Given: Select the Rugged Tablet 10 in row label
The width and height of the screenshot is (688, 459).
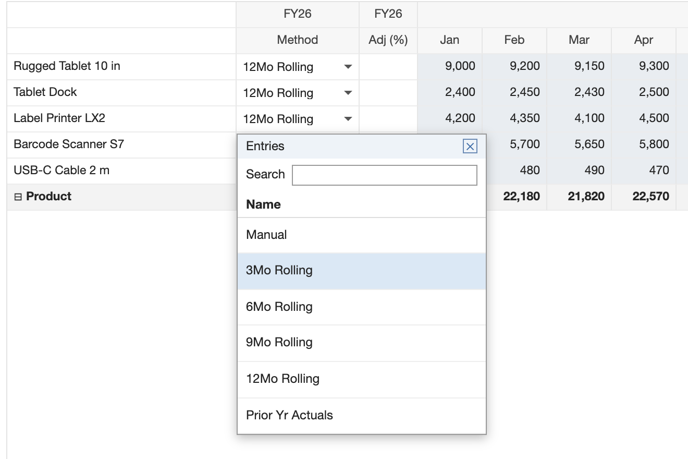Looking at the screenshot, I should pos(67,66).
